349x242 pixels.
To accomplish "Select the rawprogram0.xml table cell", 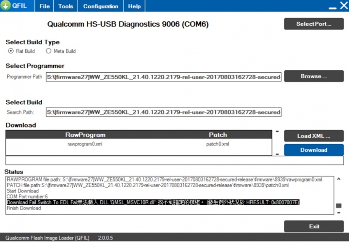I will (85, 144).
